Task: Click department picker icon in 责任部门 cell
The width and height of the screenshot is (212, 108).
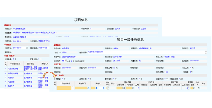Action: [88, 88]
